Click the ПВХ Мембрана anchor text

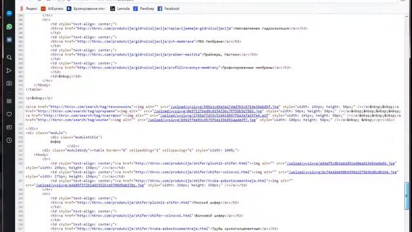(x=211, y=41)
